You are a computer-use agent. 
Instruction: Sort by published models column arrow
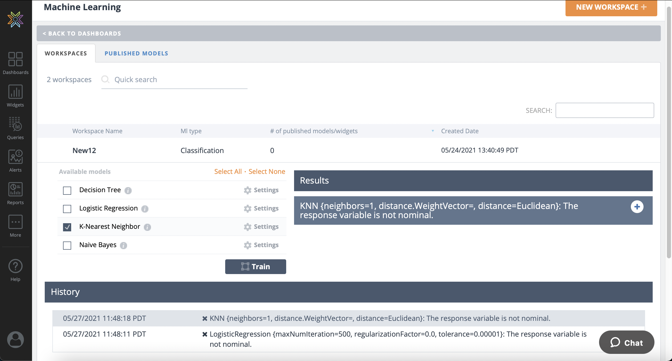pos(433,131)
